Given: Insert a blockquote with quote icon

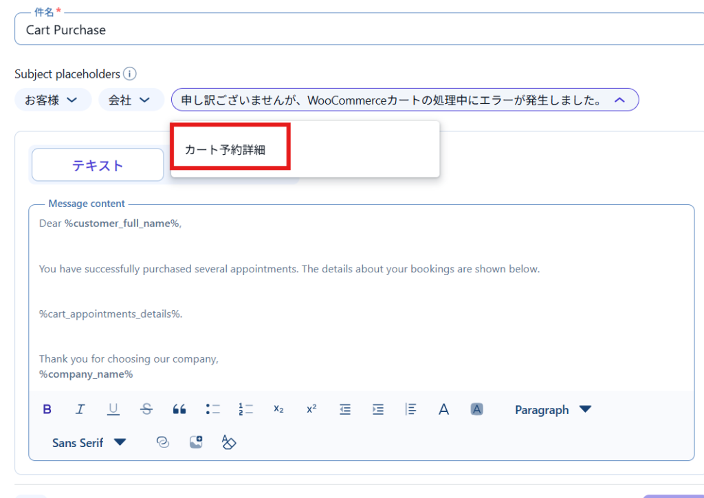Looking at the screenshot, I should point(179,409).
